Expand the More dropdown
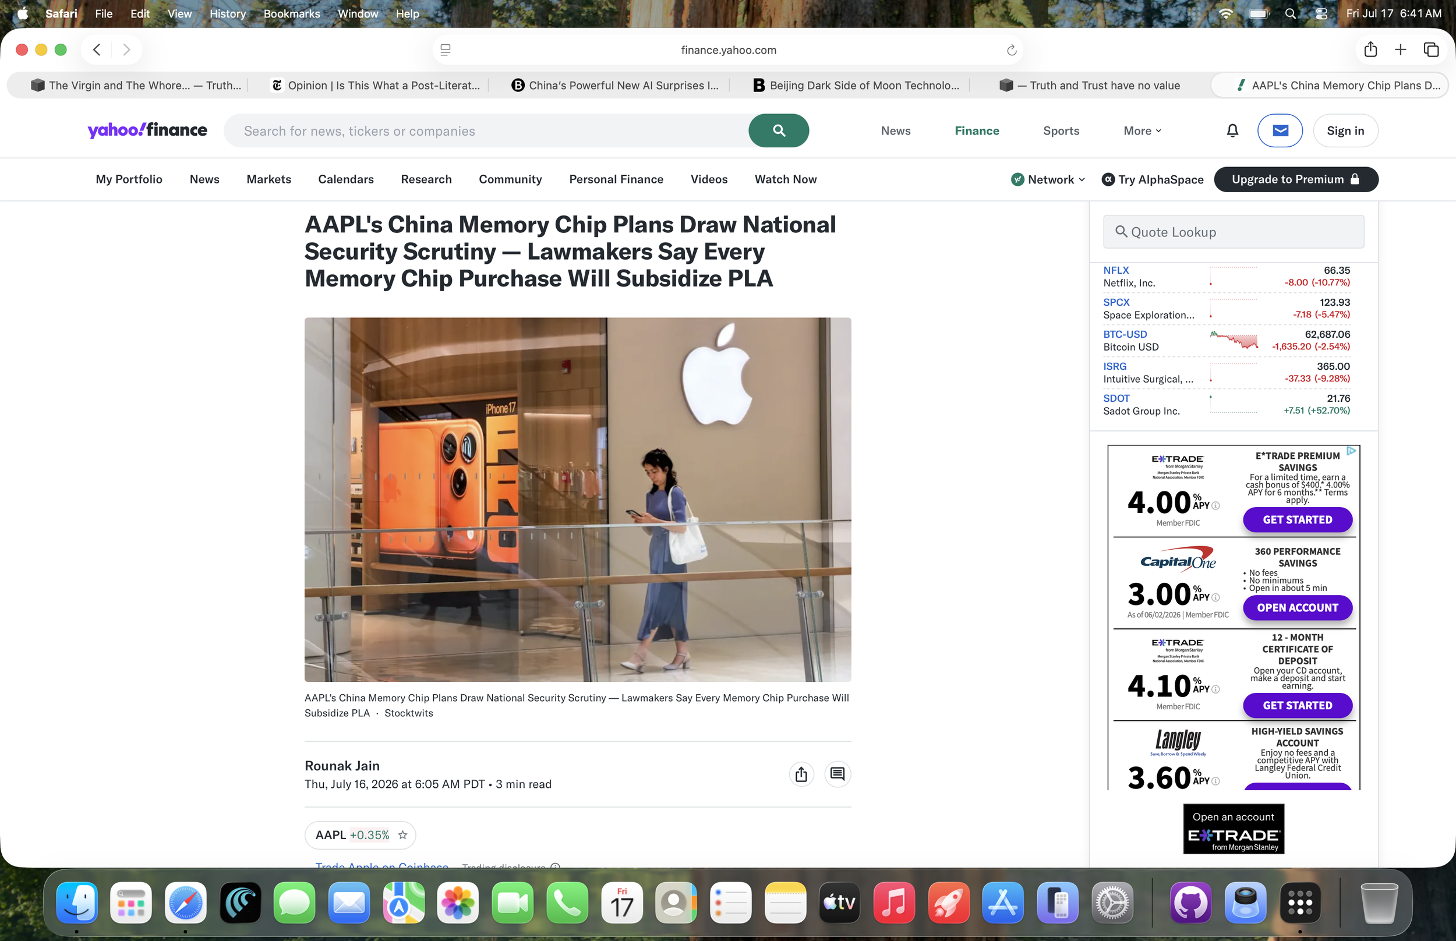This screenshot has width=1456, height=941. (1142, 131)
